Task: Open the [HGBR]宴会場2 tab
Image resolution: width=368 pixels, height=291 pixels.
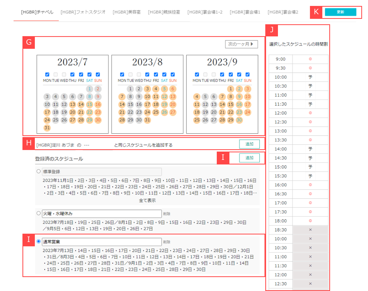Action: 283,12
